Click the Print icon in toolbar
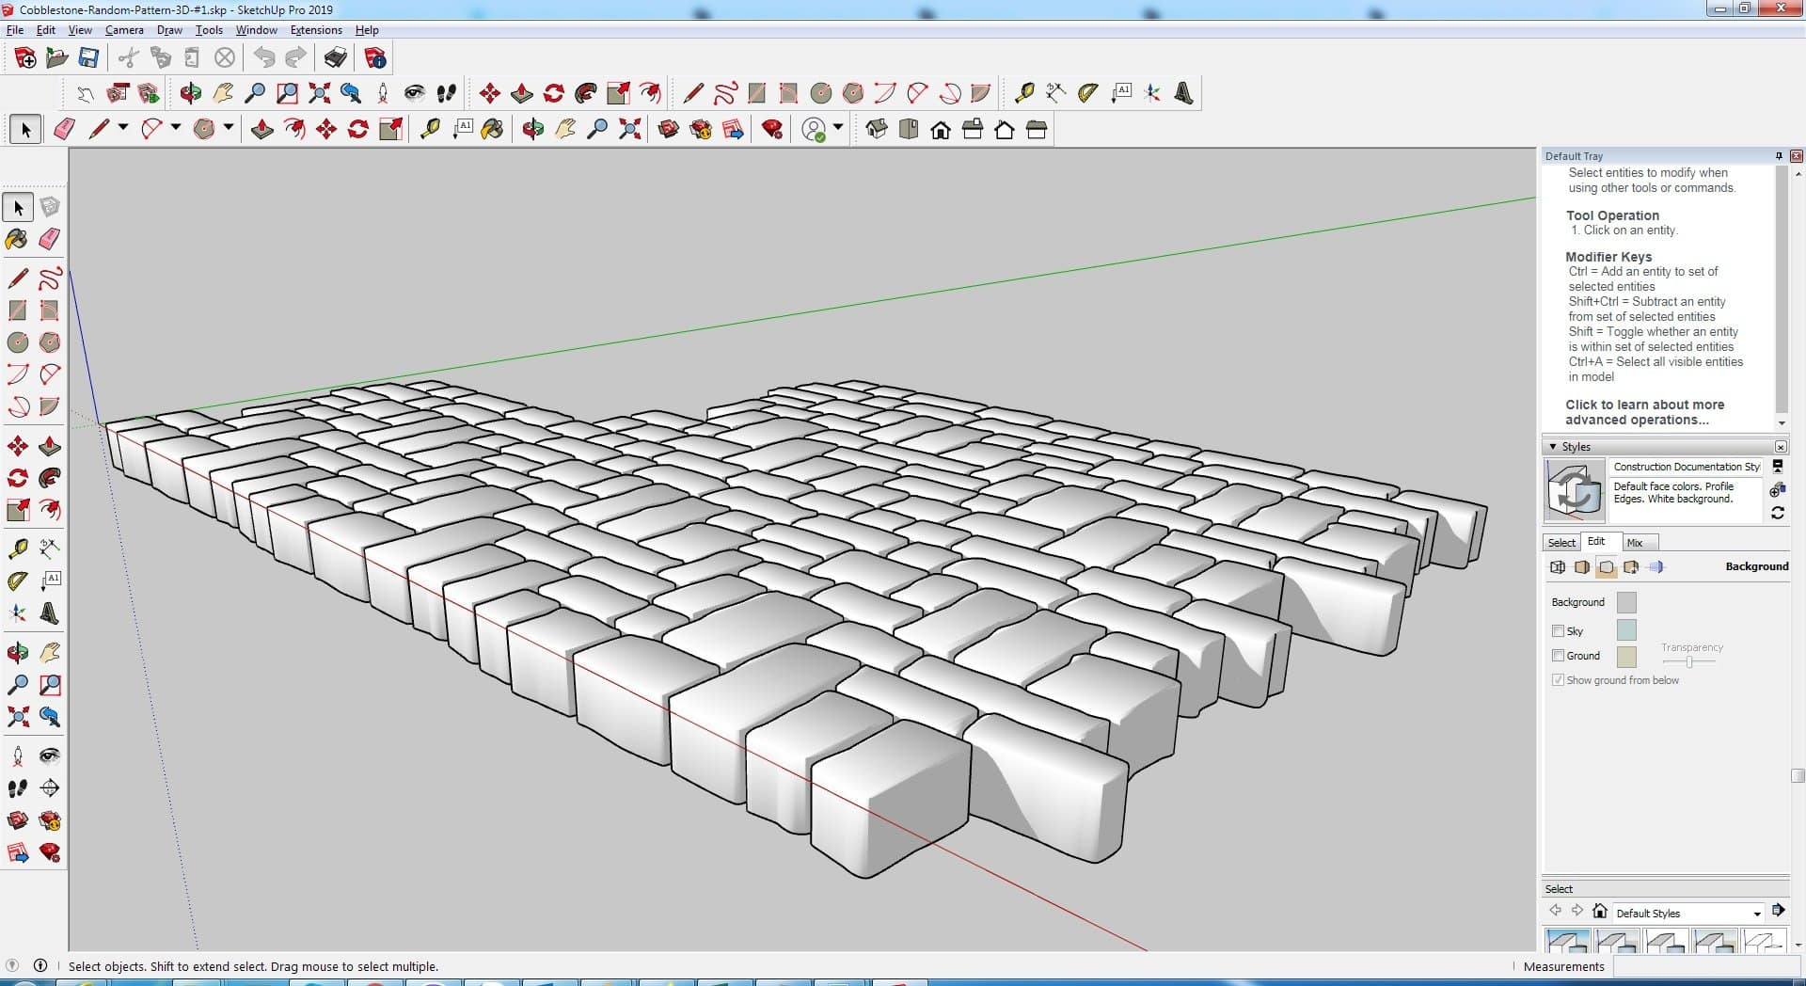1806x986 pixels. click(335, 58)
